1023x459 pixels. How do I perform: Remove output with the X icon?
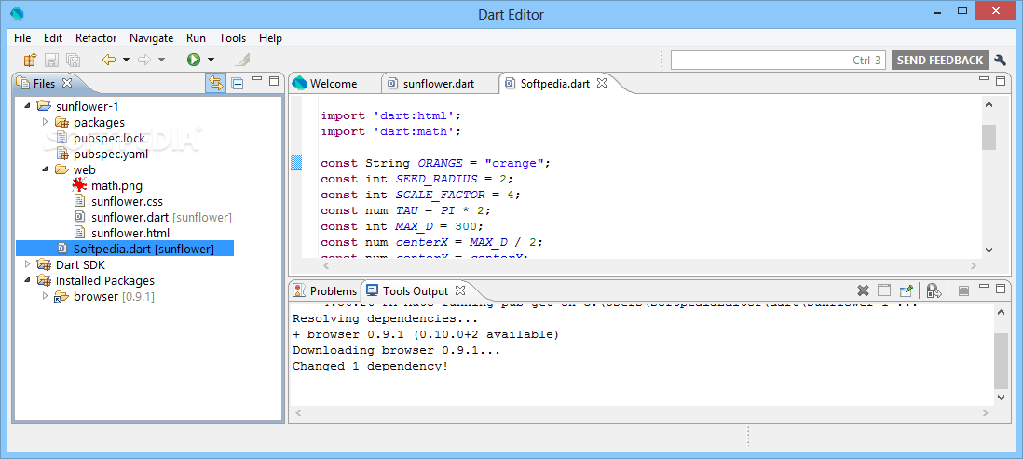point(863,290)
